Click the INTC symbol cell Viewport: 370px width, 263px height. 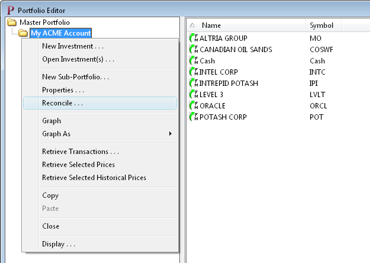point(317,72)
